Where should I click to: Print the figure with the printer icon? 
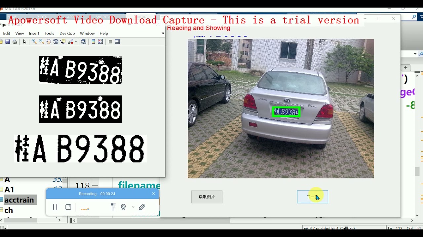click(x=15, y=42)
